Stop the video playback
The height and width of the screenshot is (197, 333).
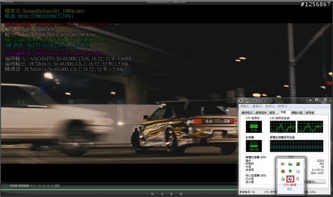[x=171, y=194]
